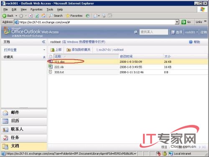209x157 pixels.
Task: Expand the 打开位置 dropdown arrow
Action: coord(44,50)
